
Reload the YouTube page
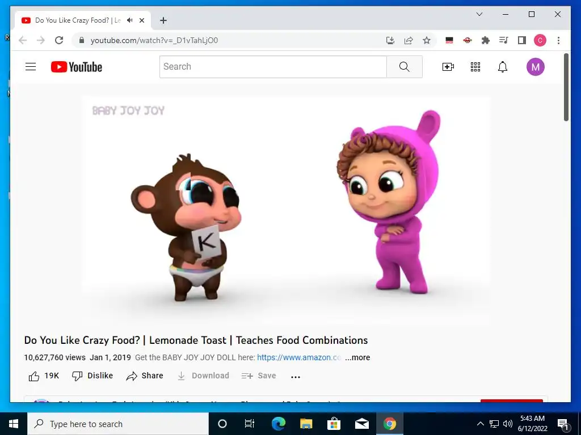pyautogui.click(x=59, y=40)
